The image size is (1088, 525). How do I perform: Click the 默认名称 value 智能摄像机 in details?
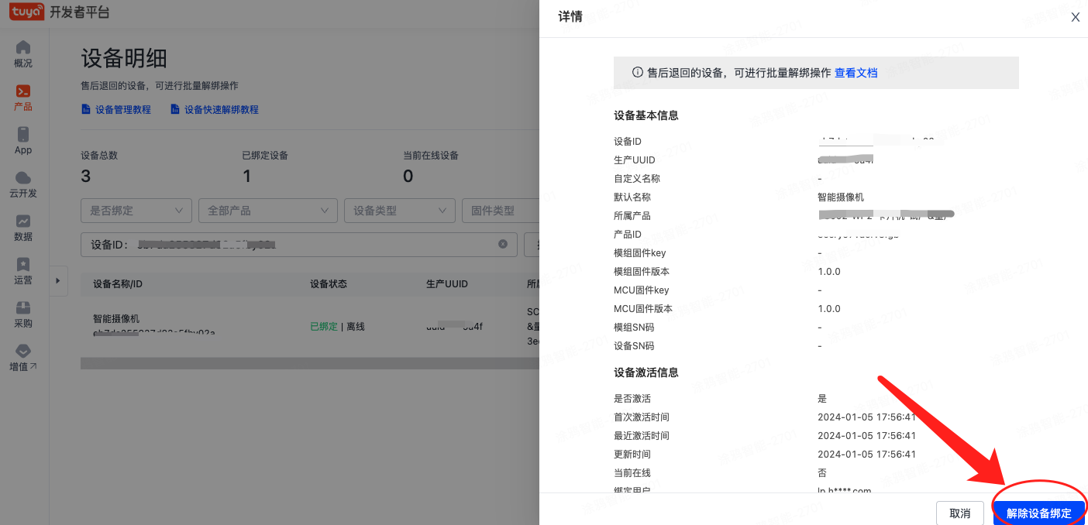tap(841, 197)
